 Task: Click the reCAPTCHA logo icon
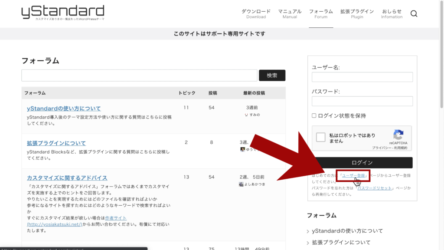(x=398, y=134)
